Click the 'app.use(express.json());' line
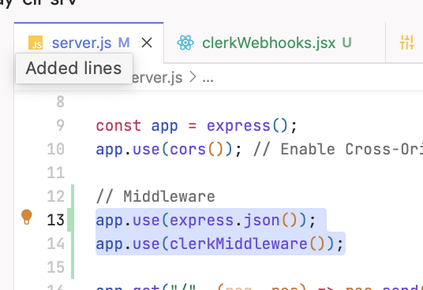The width and height of the screenshot is (423, 290). [206, 221]
